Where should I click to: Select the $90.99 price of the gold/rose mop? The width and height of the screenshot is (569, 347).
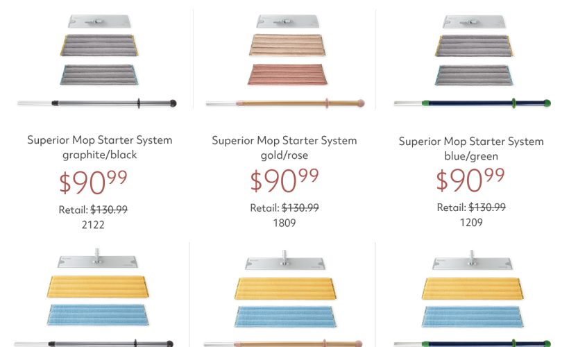pyautogui.click(x=284, y=180)
